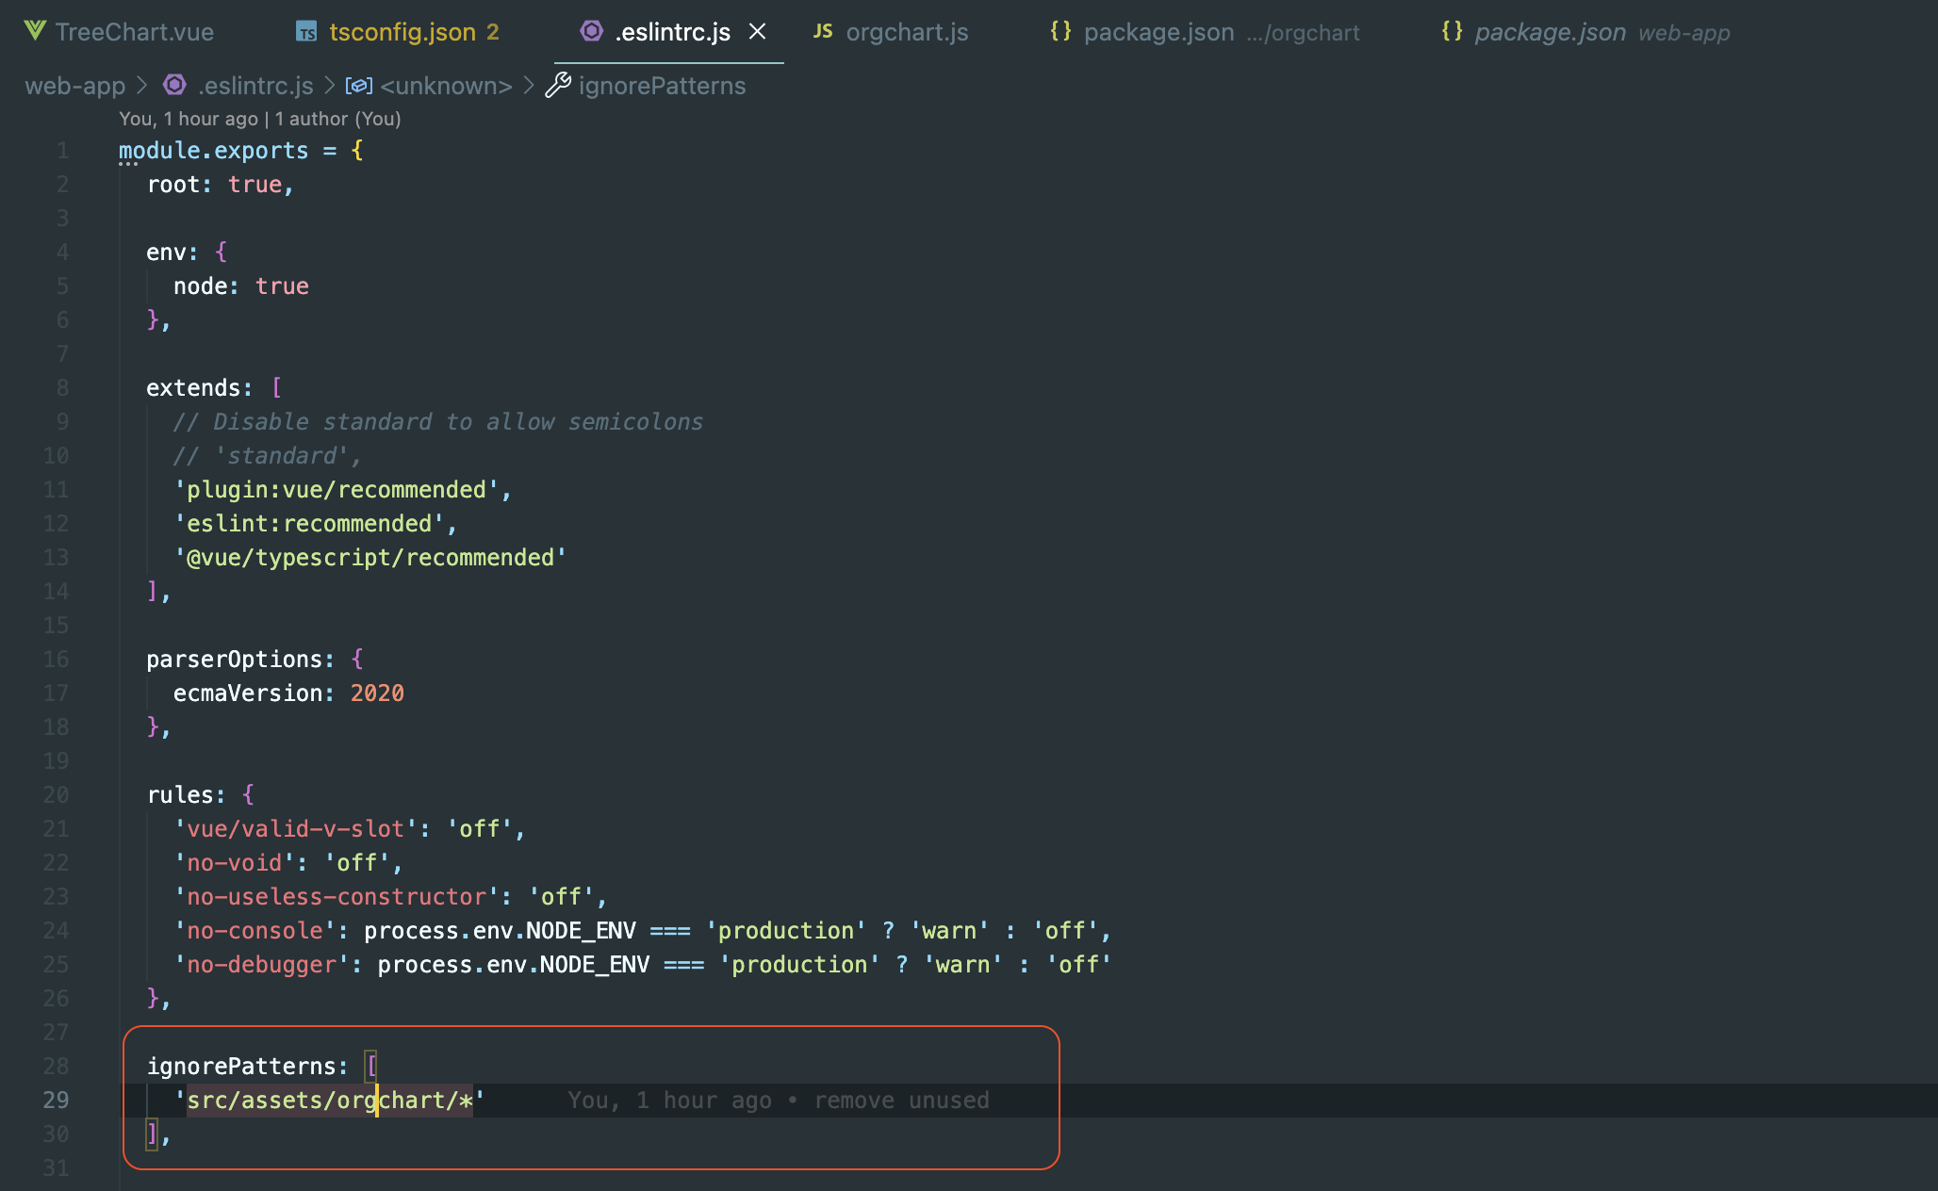
Task: Click the ESLint icon in the breadcrumb bar
Action: 173,85
